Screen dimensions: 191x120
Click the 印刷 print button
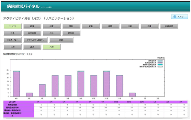point(61,40)
